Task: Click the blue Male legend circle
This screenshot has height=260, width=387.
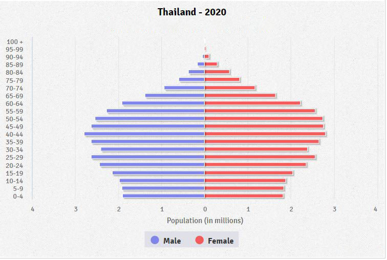Action: [x=154, y=240]
